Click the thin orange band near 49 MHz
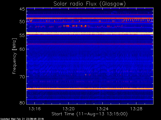This screenshot has width=161, height=120. tap(90, 18)
